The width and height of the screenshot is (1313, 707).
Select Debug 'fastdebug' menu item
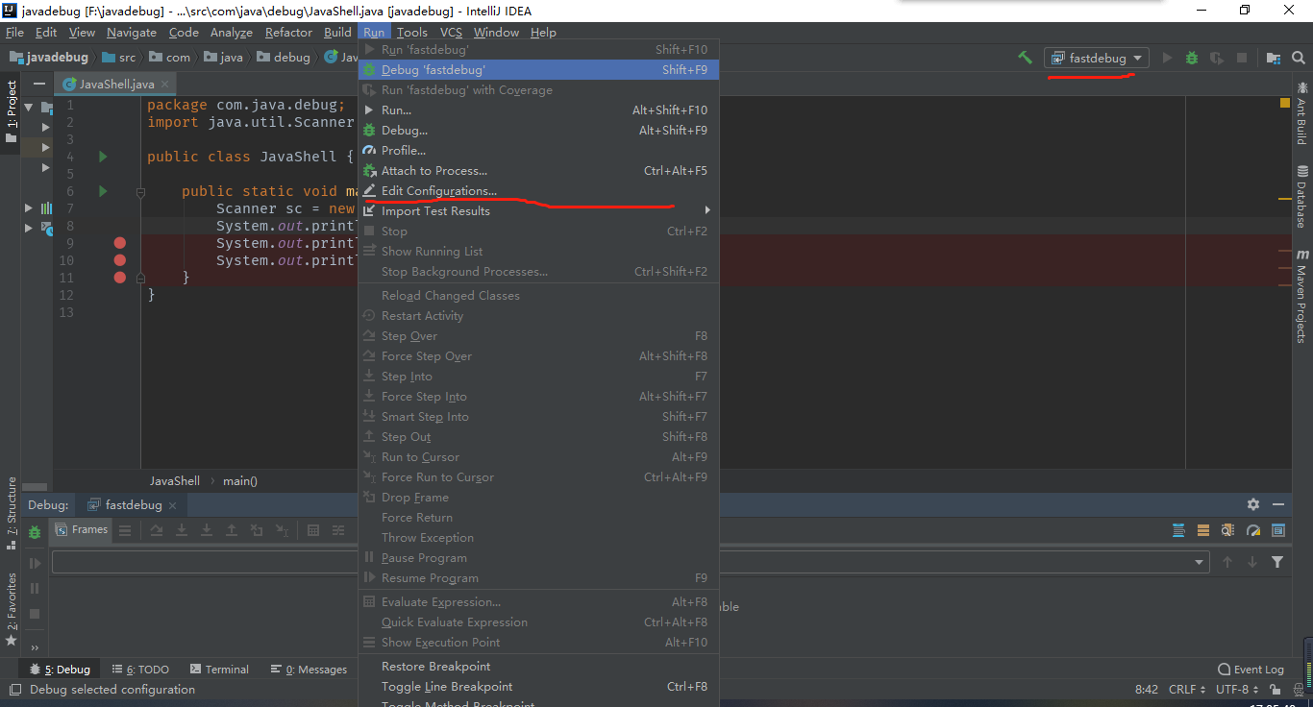click(538, 70)
